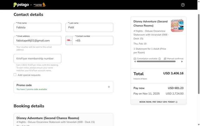Image resolution: width=200 pixels, height=126 pixels.
Task: Focus the First name field
Action: point(37,28)
